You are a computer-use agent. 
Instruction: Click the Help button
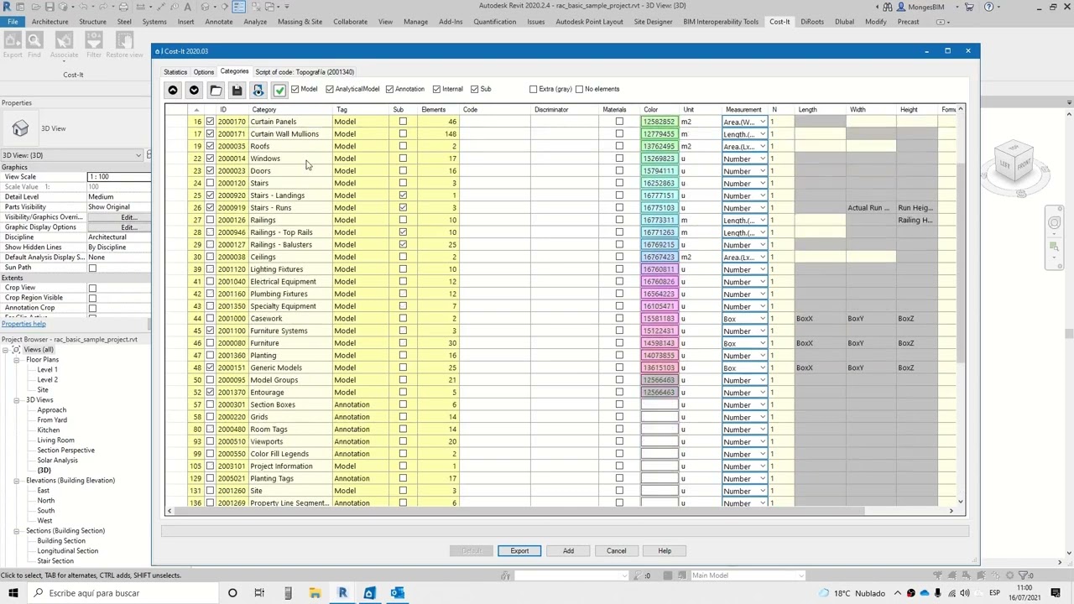[665, 551]
